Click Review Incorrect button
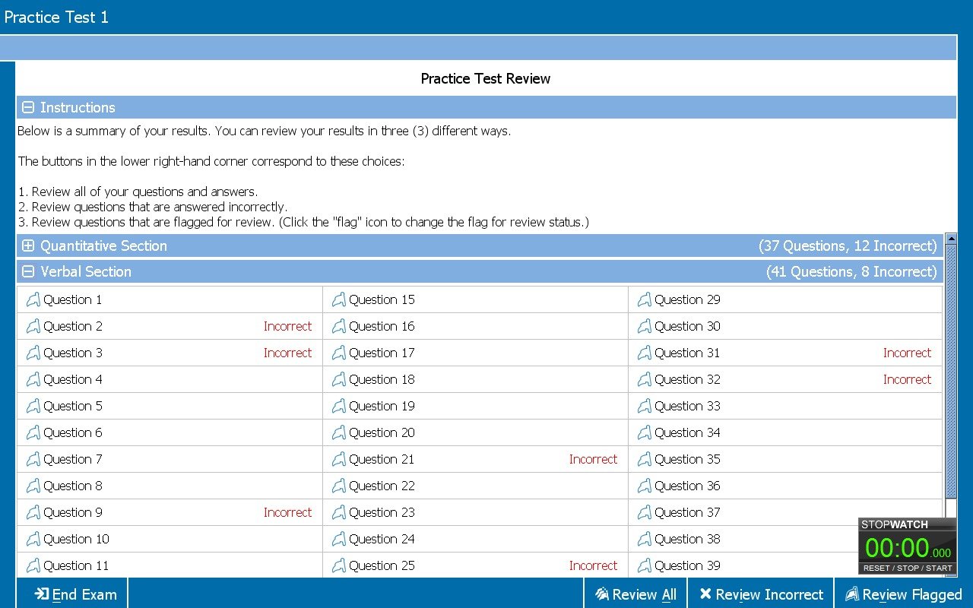The height and width of the screenshot is (608, 973). (x=761, y=594)
